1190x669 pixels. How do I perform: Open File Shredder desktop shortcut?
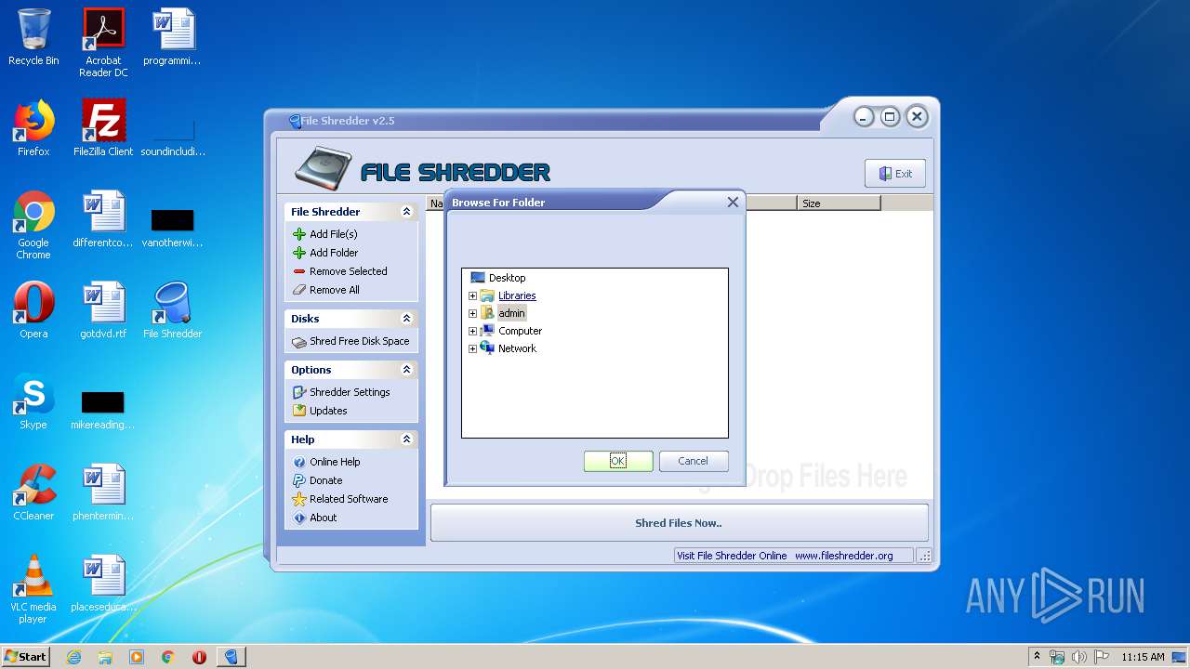pos(173,310)
